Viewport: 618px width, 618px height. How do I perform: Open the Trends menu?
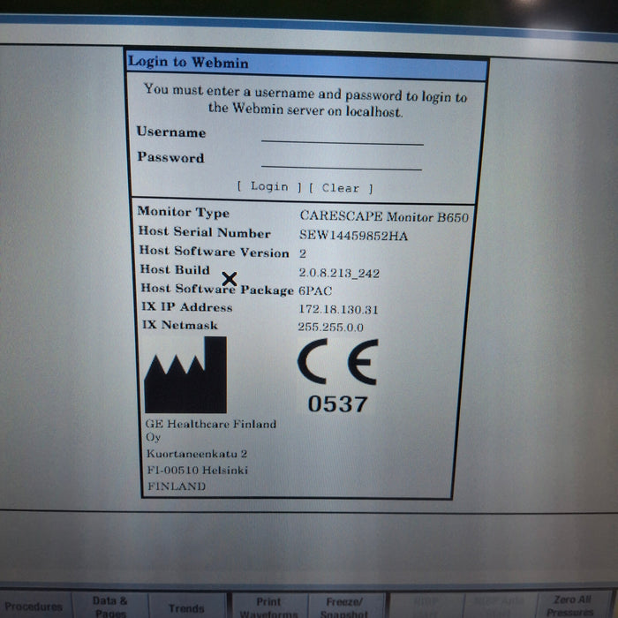click(186, 607)
